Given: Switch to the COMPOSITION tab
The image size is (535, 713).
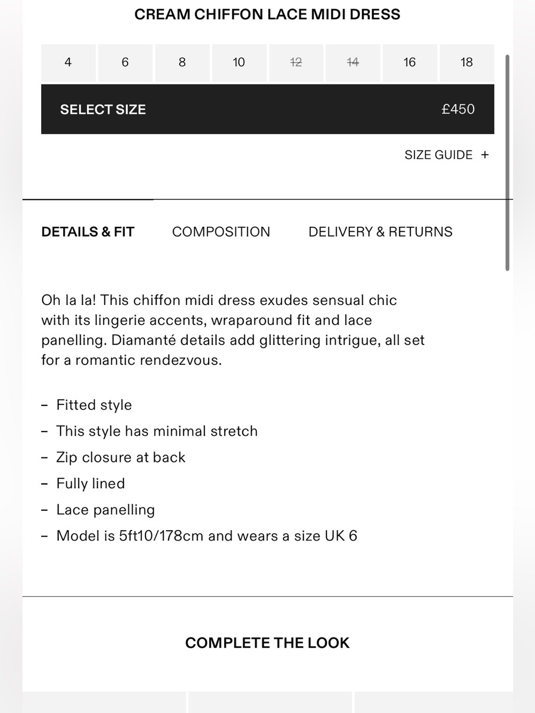Looking at the screenshot, I should 221,232.
